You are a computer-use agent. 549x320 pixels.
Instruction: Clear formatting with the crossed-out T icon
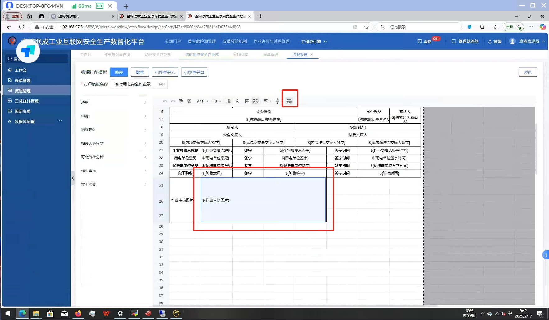pyautogui.click(x=189, y=101)
